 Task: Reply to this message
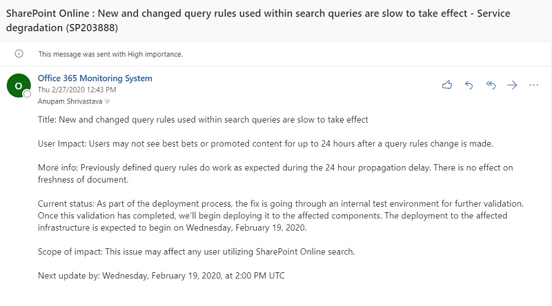pyautogui.click(x=469, y=85)
